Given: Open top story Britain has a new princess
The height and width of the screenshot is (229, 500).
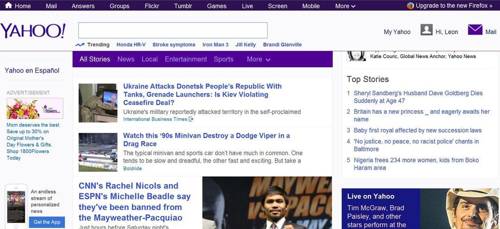Looking at the screenshot, I should (421, 115).
